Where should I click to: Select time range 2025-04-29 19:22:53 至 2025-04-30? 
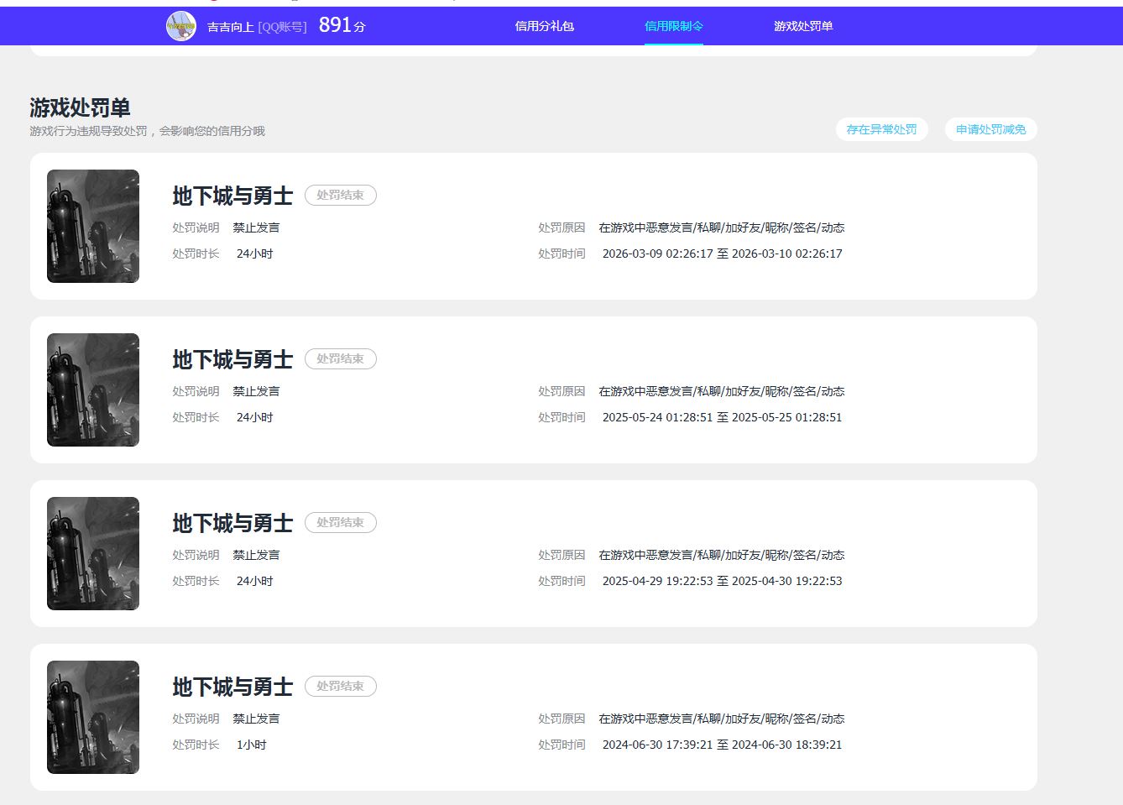[722, 581]
